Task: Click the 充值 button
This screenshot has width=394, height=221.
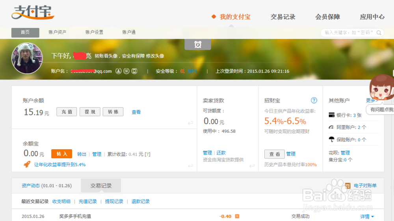Action: [x=67, y=112]
